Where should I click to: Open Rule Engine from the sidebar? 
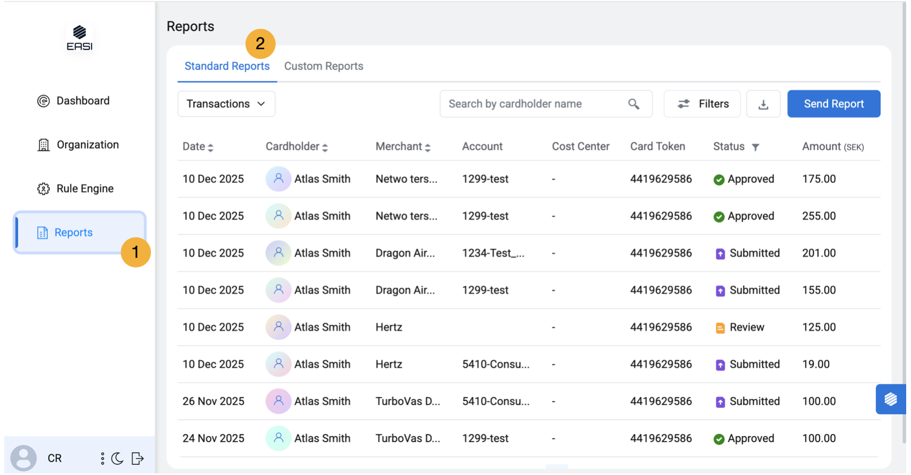click(x=85, y=189)
